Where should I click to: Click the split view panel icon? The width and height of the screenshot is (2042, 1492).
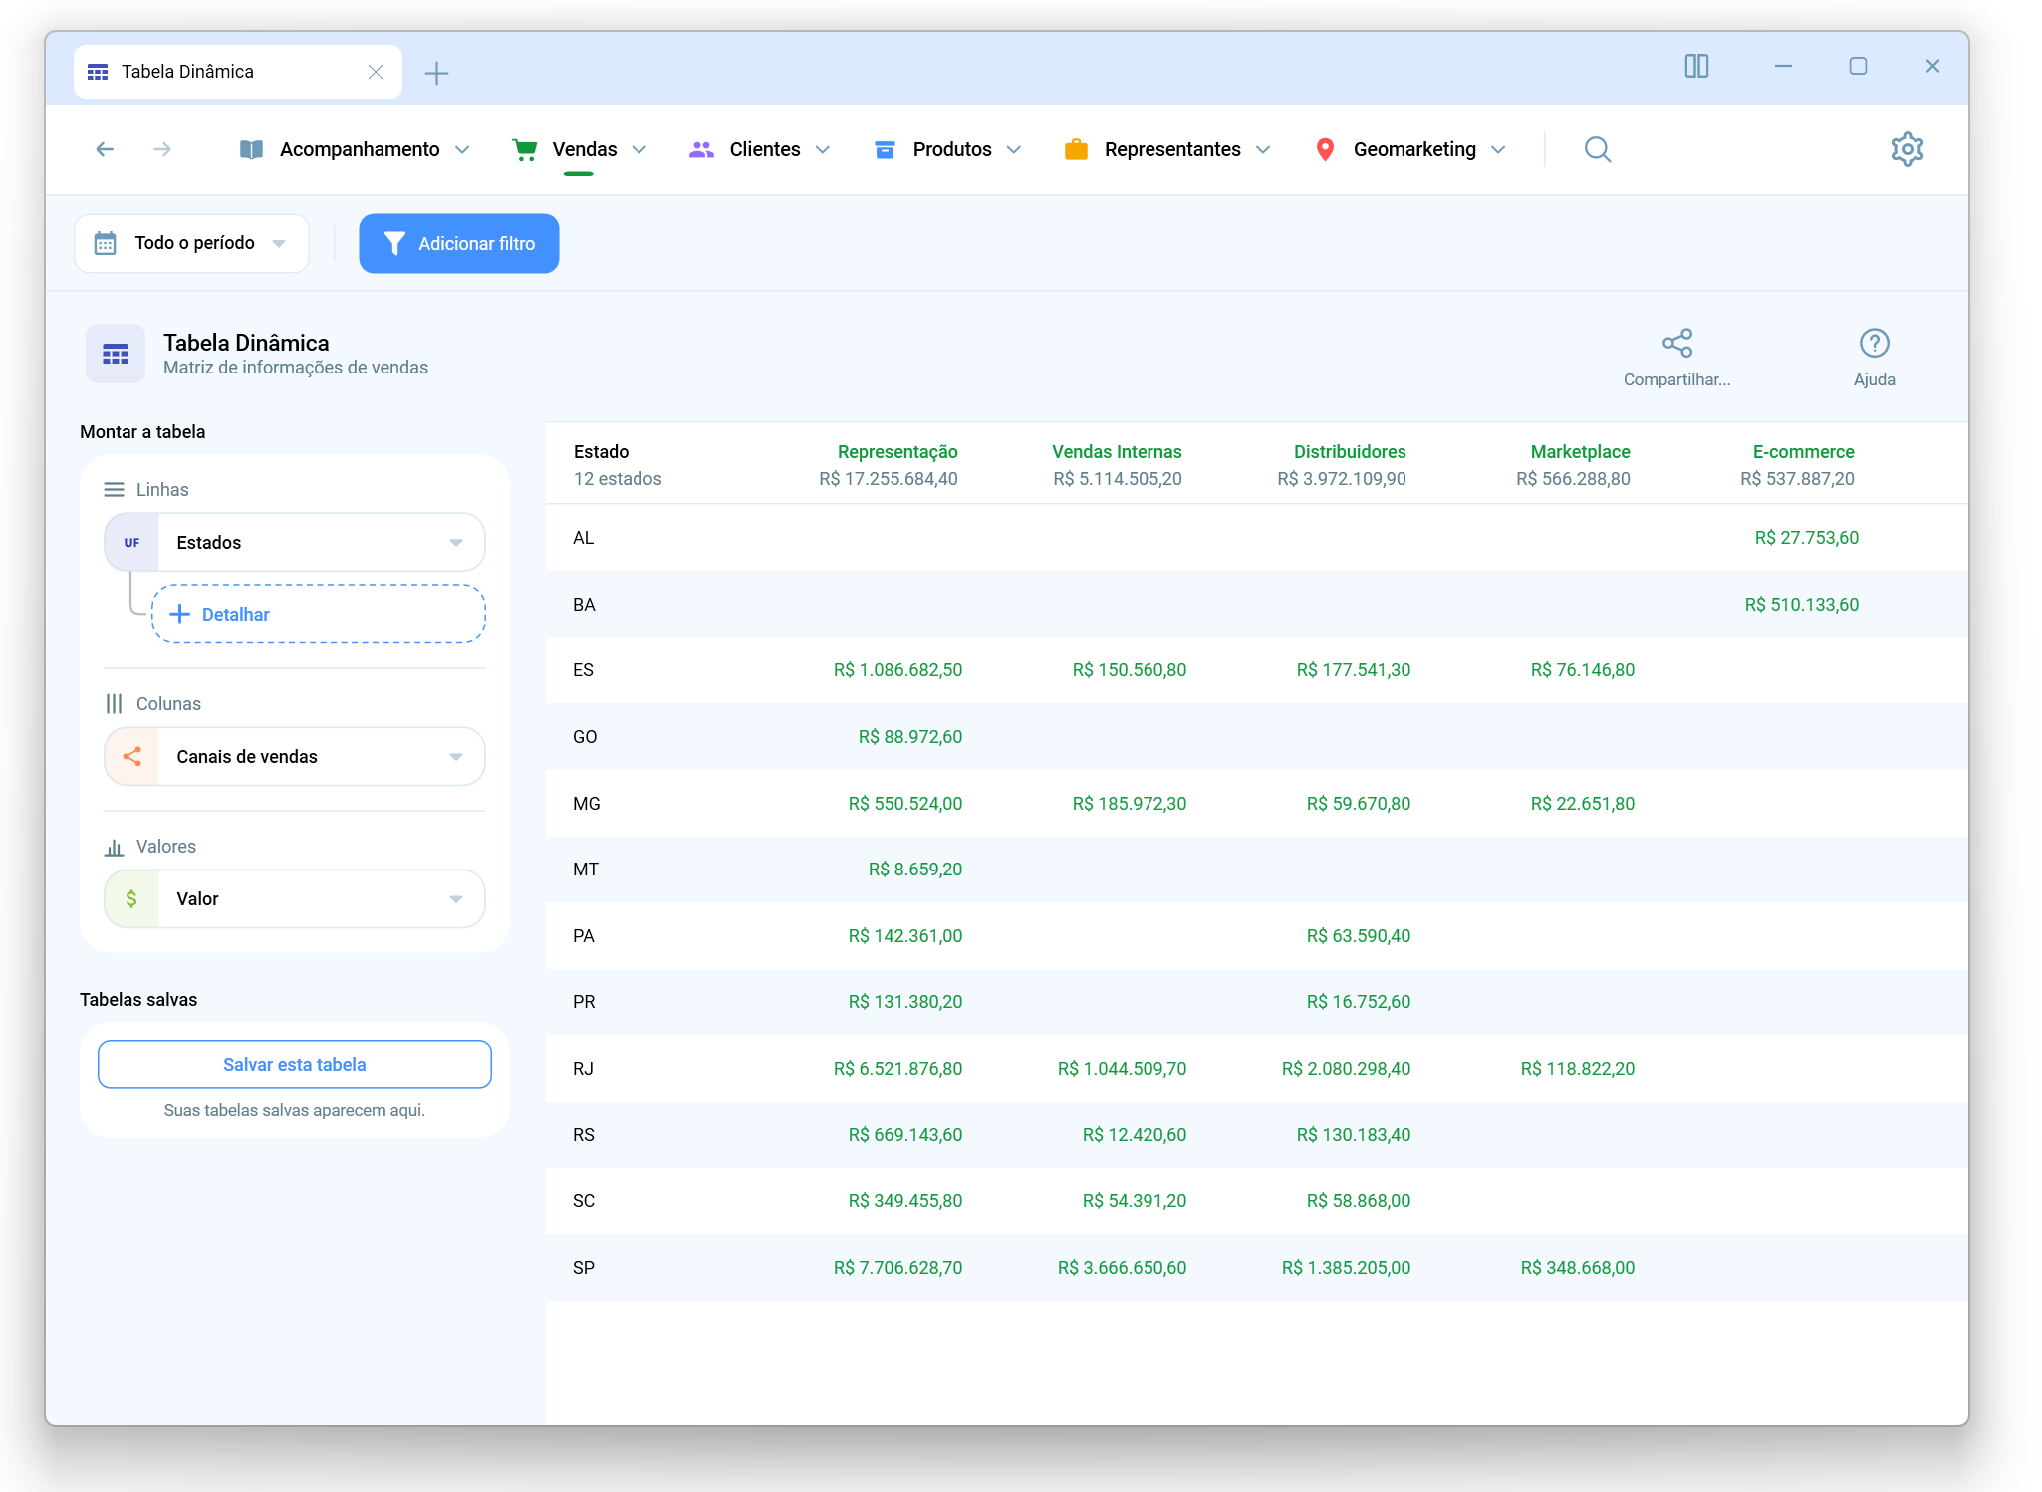1696,66
